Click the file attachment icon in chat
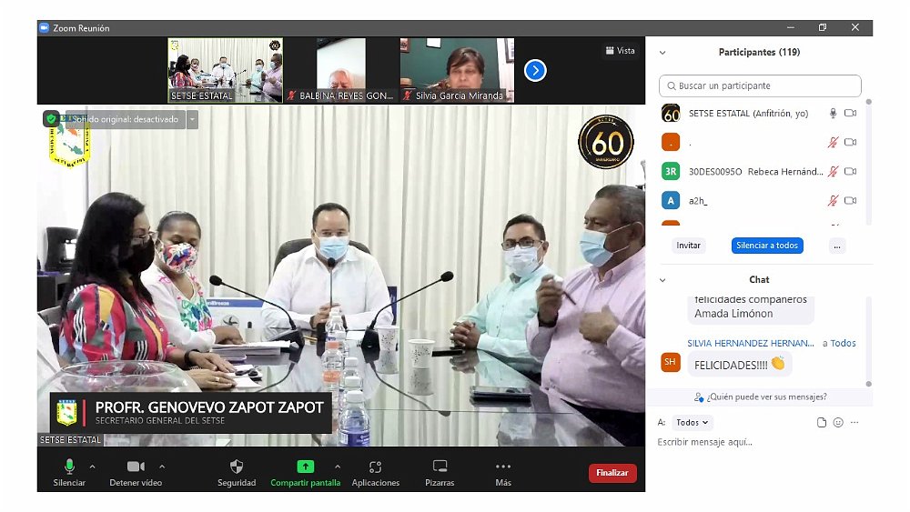Image resolution: width=910 pixels, height=512 pixels. click(822, 423)
